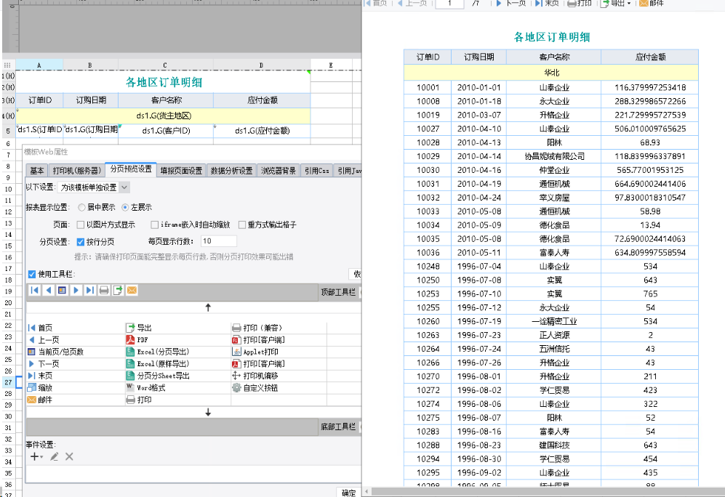Screen dimensions: 725x497
Task: Select Excel(分页导出) widget item
Action: pos(158,352)
